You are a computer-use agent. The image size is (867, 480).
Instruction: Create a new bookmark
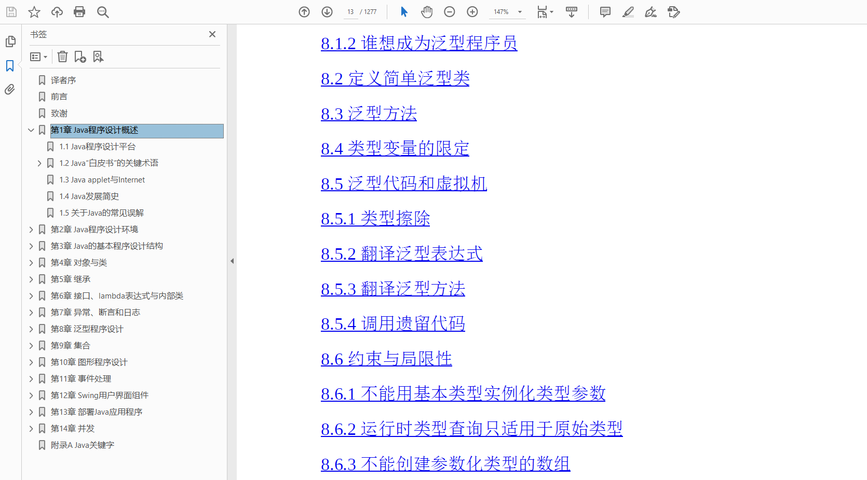click(79, 57)
